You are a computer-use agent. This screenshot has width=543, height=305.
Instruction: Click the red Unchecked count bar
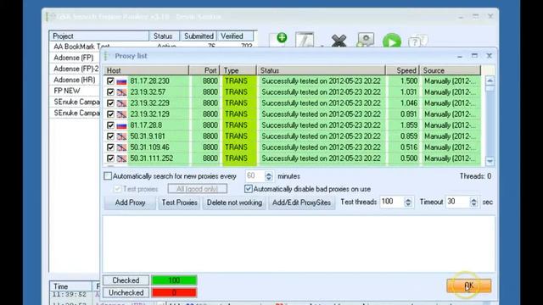(174, 292)
